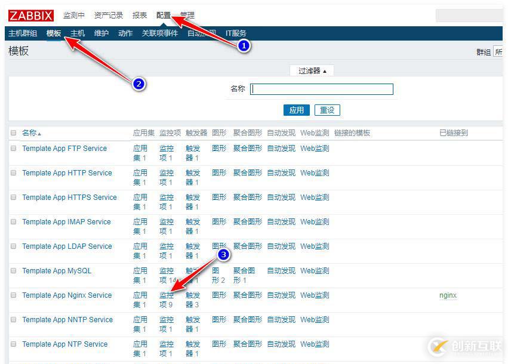
Task: Switch to the 主机 tab
Action: pyautogui.click(x=78, y=33)
